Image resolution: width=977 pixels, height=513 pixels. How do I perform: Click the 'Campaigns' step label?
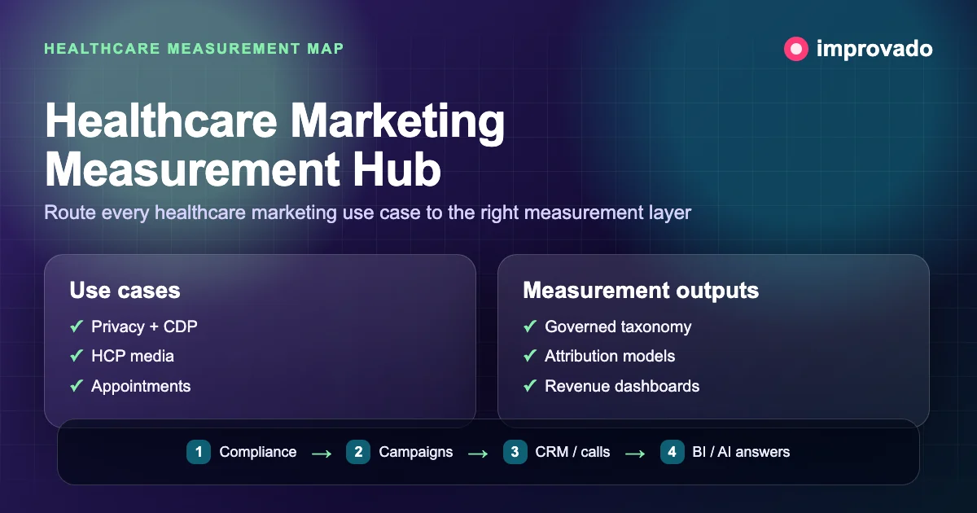416,452
